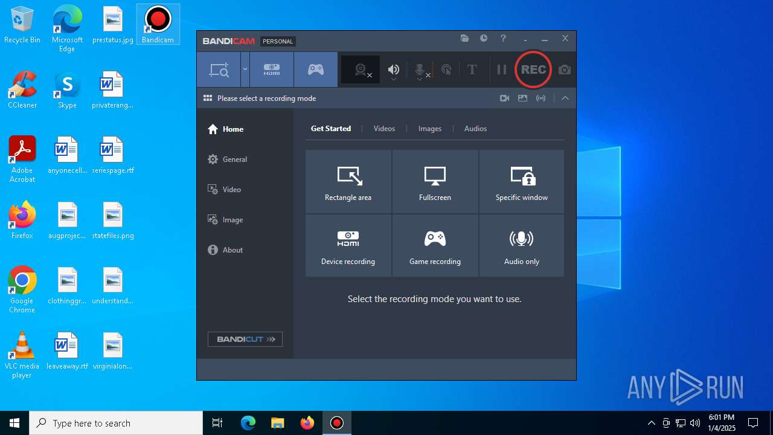
Task: Open output folder icon in title bar
Action: pos(464,38)
